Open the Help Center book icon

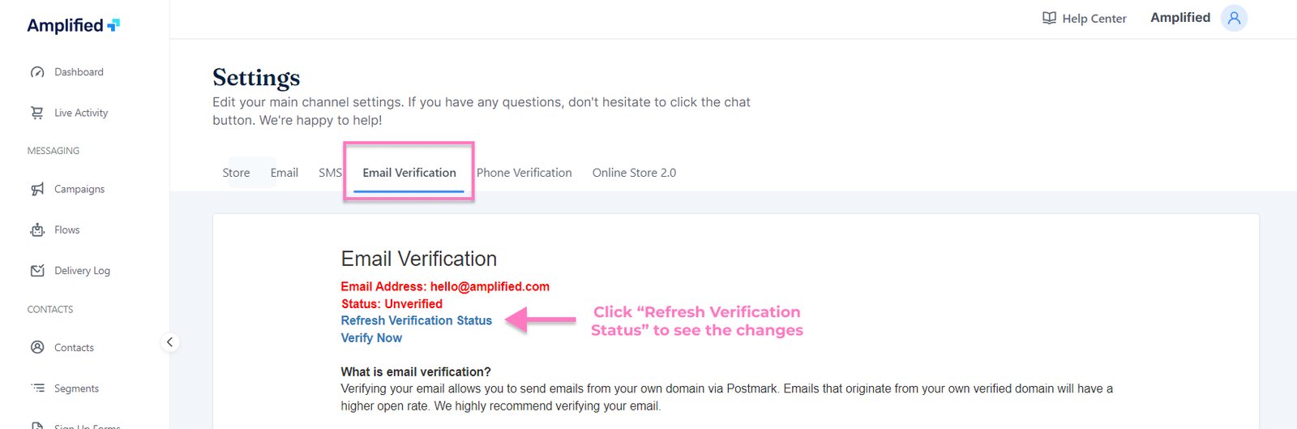point(1049,18)
